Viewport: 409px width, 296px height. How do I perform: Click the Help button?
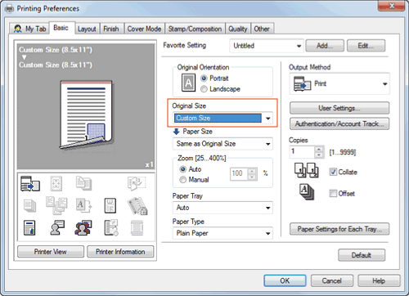(x=379, y=280)
